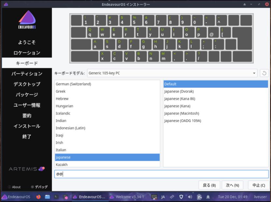Select Japanese (Macintosh) variant
The height and width of the screenshot is (202, 271).
click(216, 113)
